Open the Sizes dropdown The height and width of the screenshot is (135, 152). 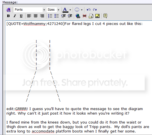pyautogui.click(x=54, y=10)
